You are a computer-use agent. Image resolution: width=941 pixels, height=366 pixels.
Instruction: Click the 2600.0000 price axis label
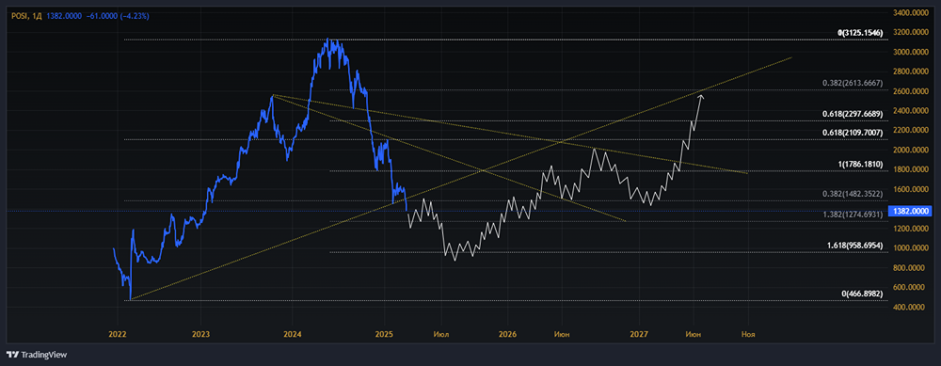click(x=912, y=91)
